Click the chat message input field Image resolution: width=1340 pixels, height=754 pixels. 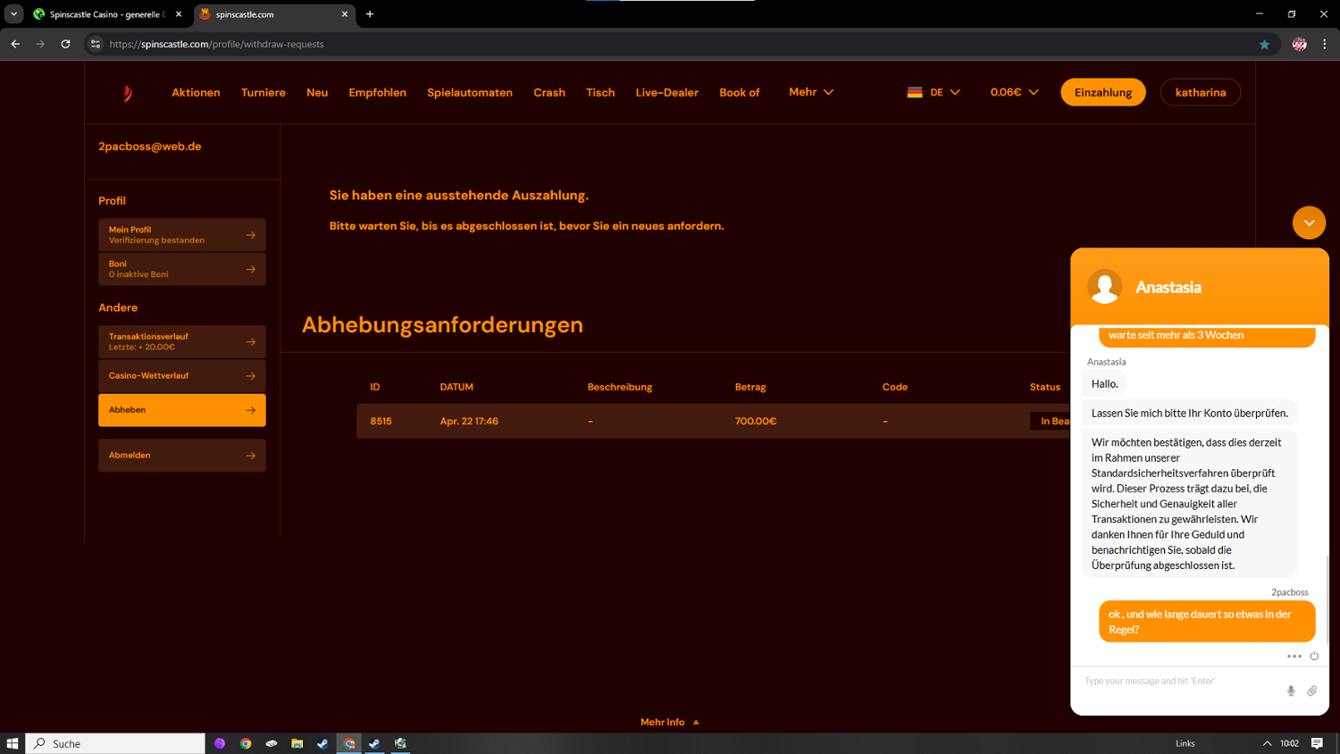[x=1179, y=682]
